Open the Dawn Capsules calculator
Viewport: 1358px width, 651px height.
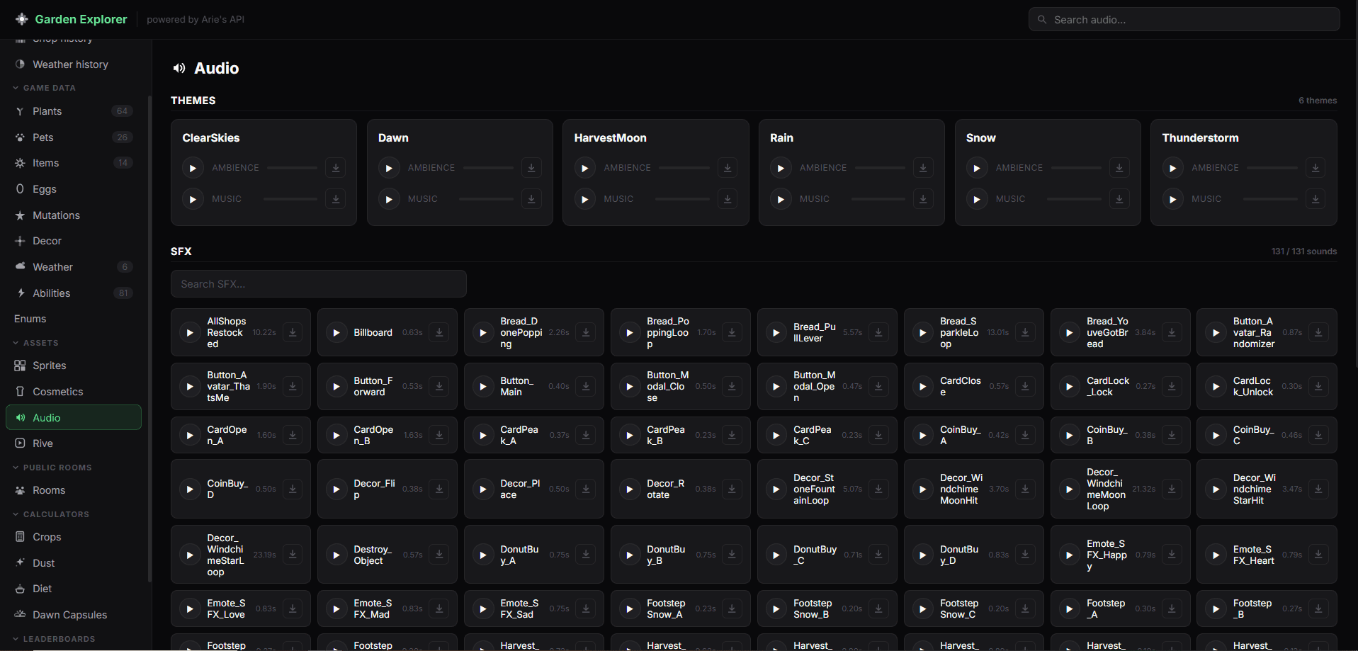pyautogui.click(x=74, y=615)
